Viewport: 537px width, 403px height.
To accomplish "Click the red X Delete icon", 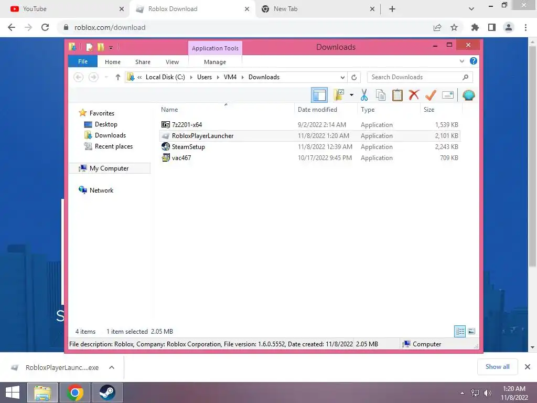I will click(x=414, y=94).
